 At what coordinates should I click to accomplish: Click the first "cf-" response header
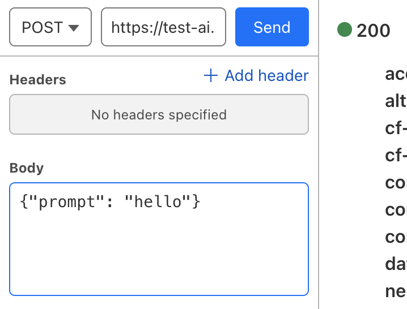tap(396, 128)
